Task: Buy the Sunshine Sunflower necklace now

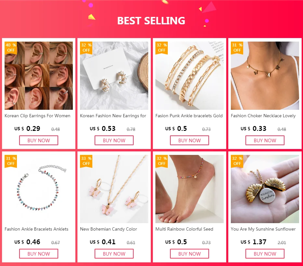Action: 265,254
